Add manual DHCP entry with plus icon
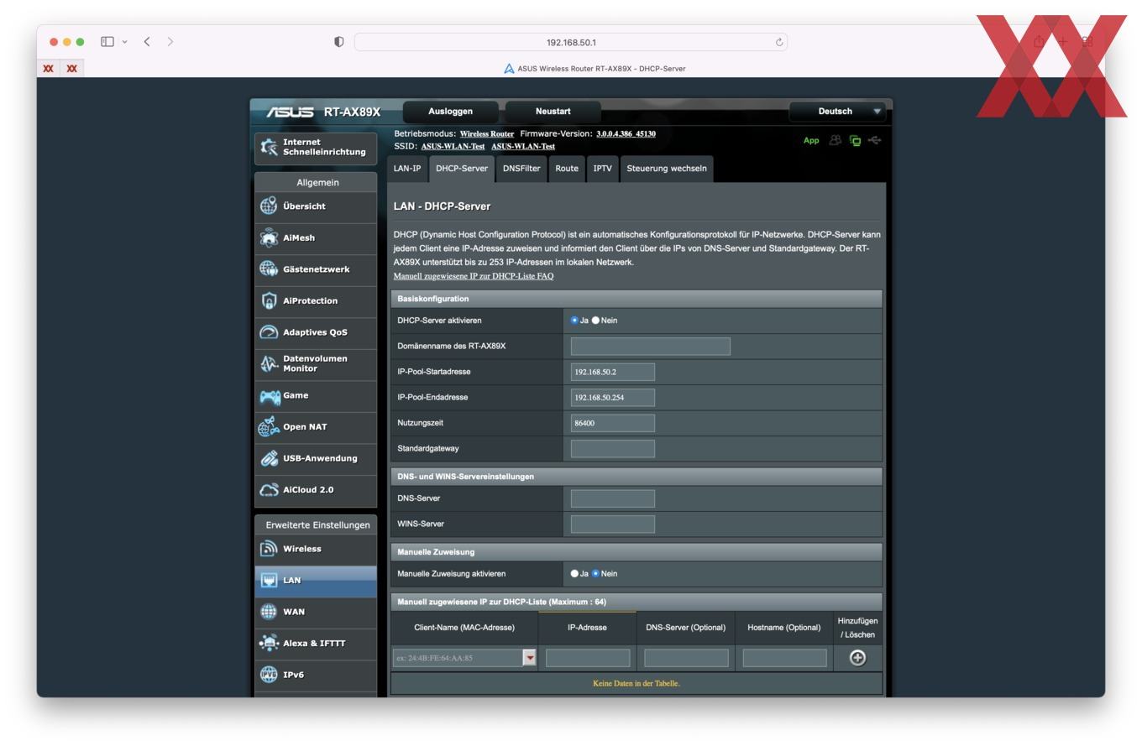 click(x=857, y=658)
